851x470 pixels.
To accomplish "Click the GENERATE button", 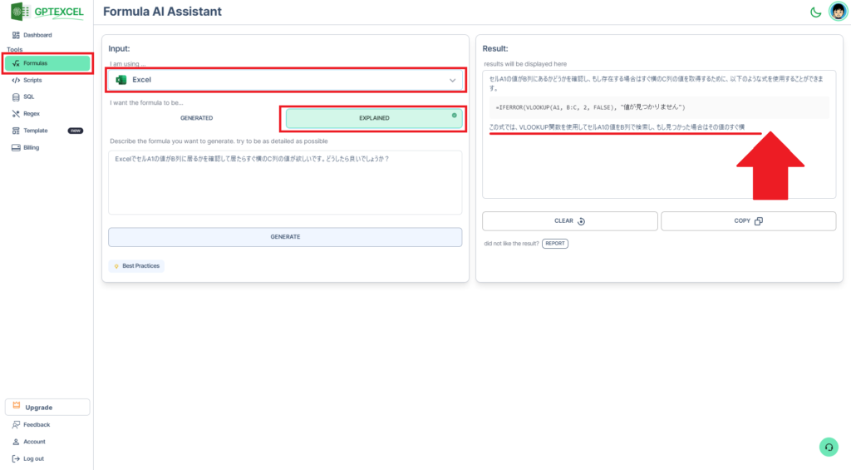I will tap(285, 237).
